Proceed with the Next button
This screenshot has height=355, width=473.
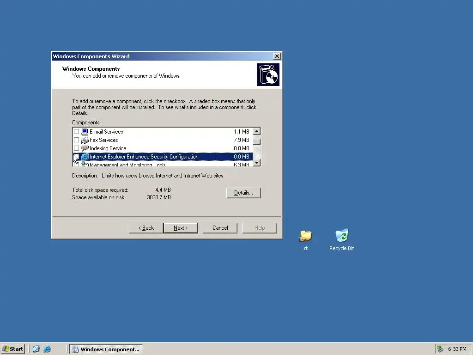click(x=181, y=228)
